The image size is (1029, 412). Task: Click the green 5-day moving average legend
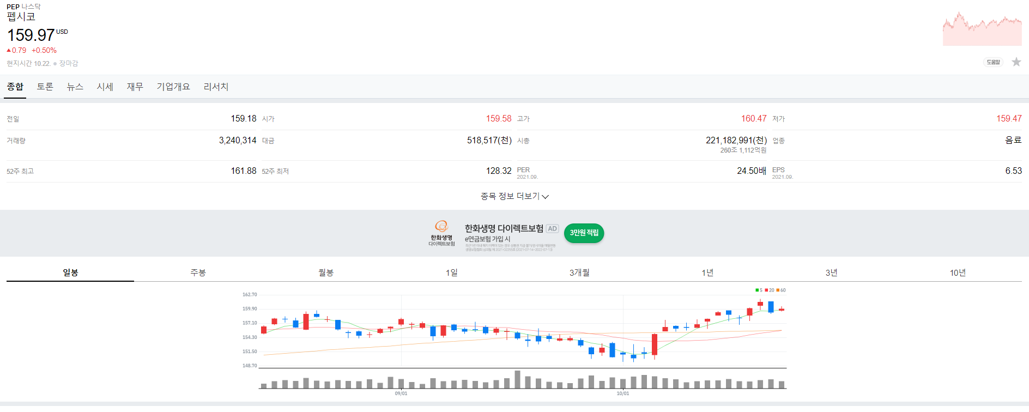coord(759,290)
